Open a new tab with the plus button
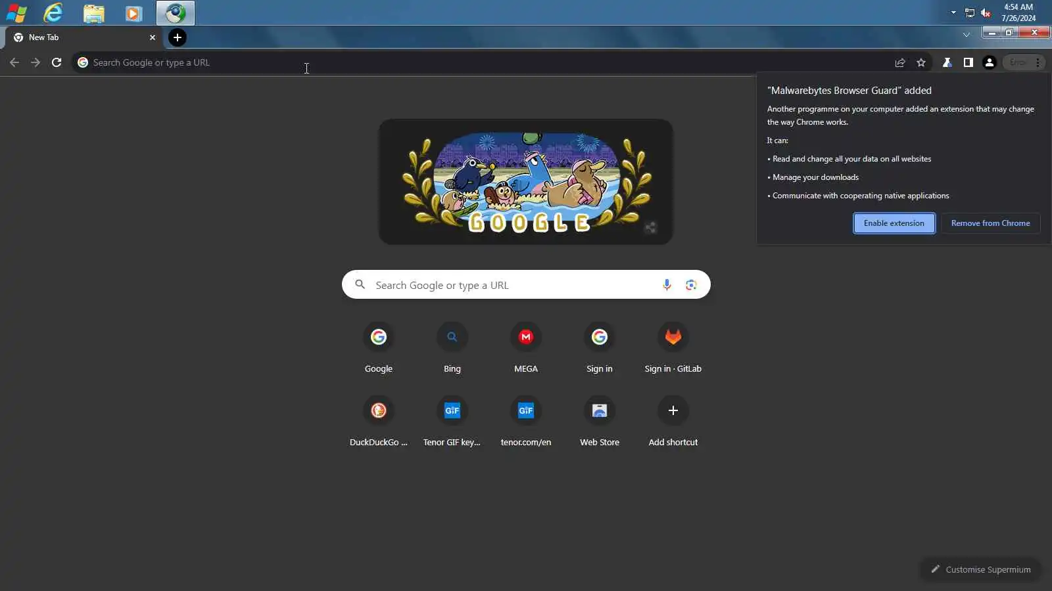Screen dimensions: 1052x591 (177, 37)
